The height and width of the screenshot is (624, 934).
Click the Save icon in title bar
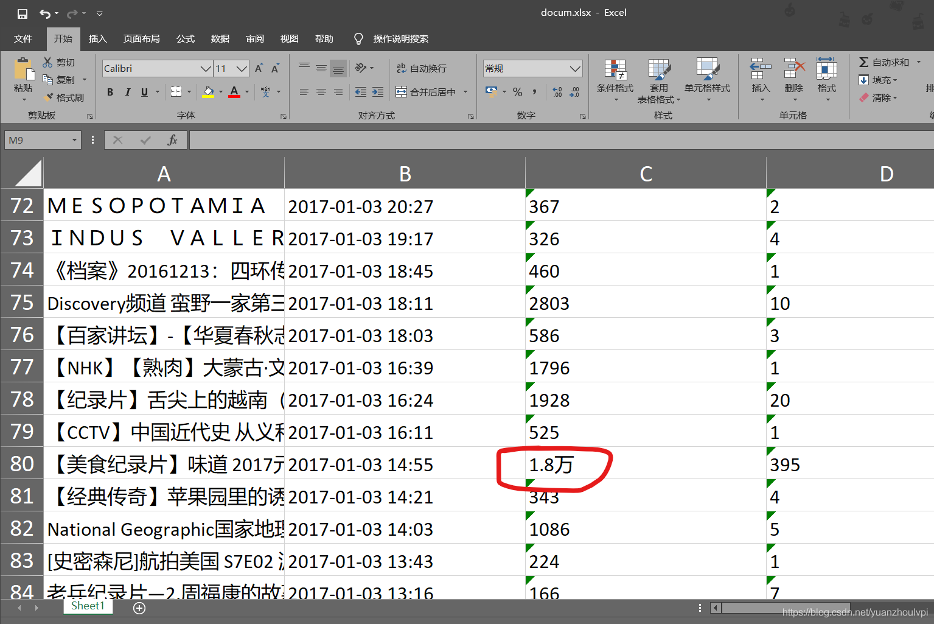pos(23,13)
